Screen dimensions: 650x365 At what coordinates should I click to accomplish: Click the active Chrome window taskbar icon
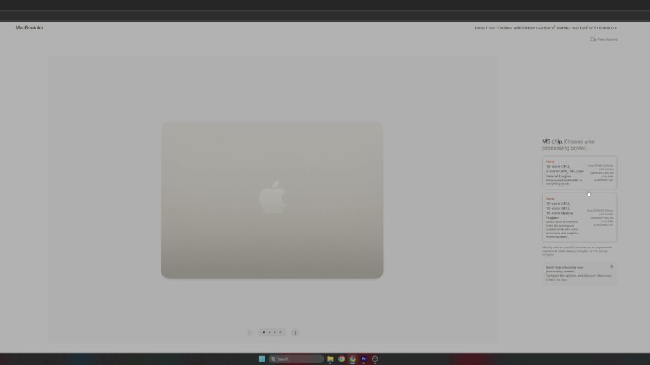click(352, 359)
